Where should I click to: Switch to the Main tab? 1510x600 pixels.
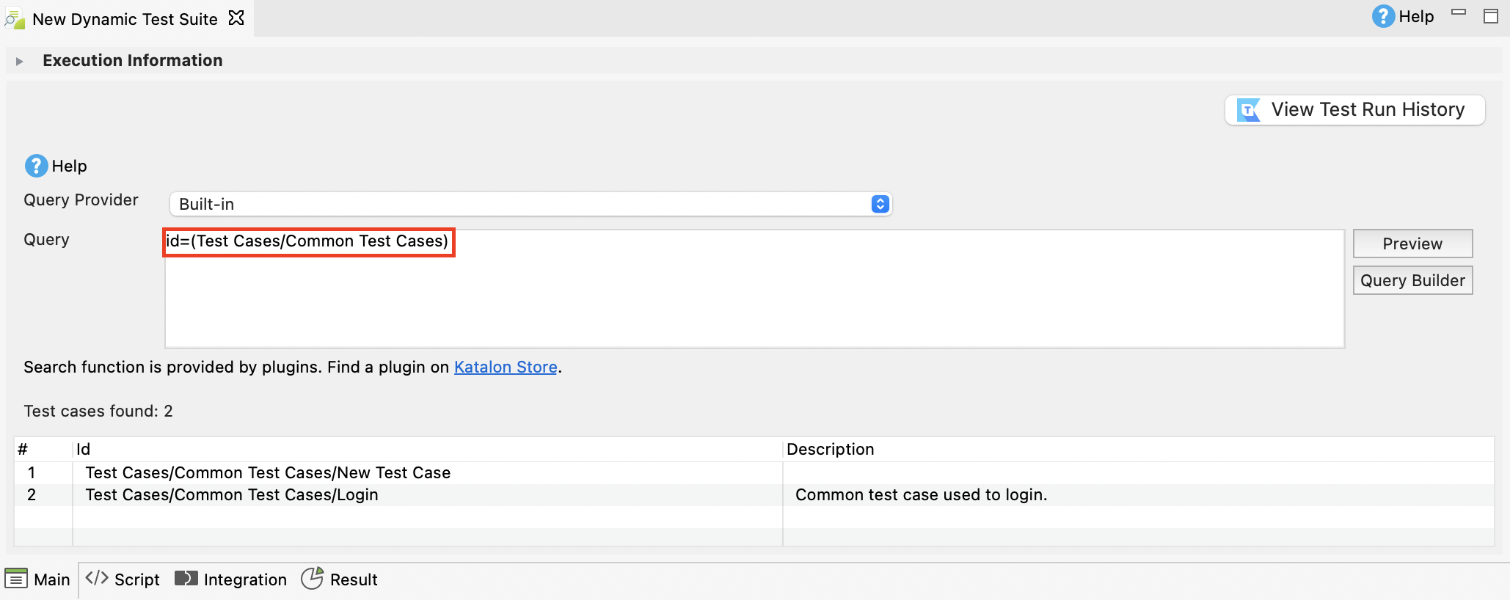39,579
